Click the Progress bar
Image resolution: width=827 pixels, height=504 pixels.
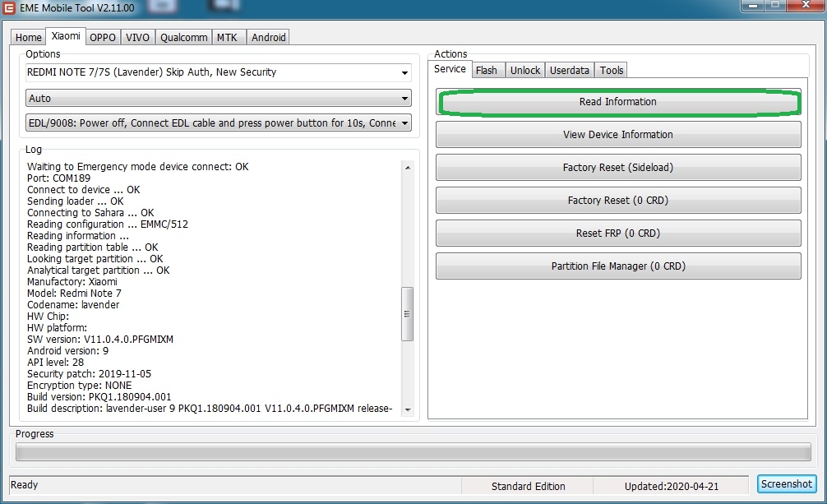[413, 452]
